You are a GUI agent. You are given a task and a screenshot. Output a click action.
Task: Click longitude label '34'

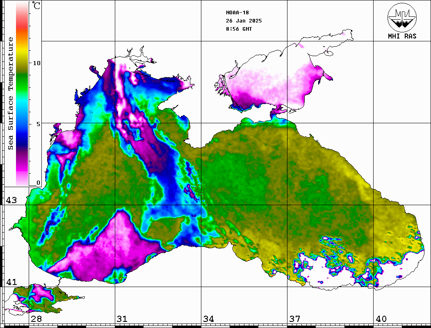point(209,319)
